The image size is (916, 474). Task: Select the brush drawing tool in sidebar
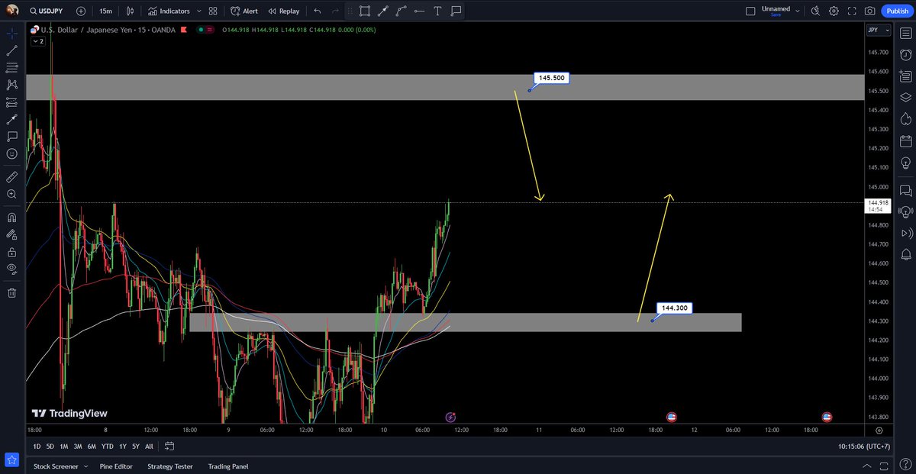pos(11,119)
